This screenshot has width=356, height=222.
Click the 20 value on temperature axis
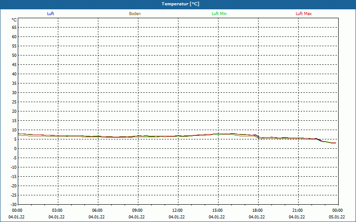(x=14, y=111)
